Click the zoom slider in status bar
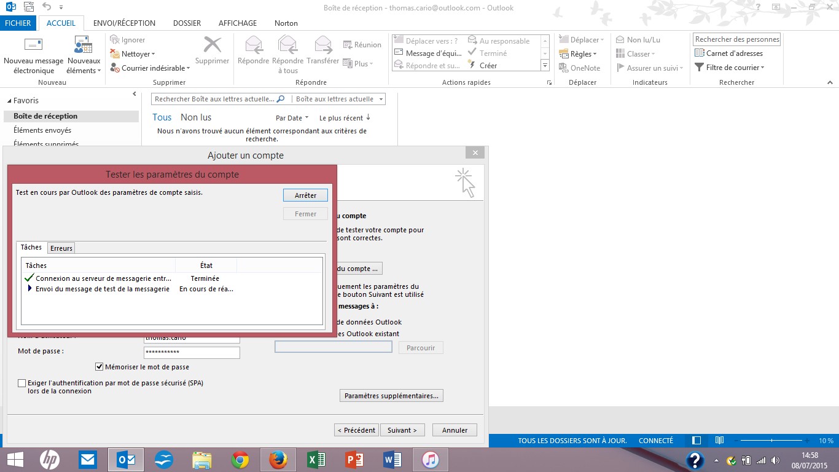Image resolution: width=839 pixels, height=472 pixels. tap(771, 441)
